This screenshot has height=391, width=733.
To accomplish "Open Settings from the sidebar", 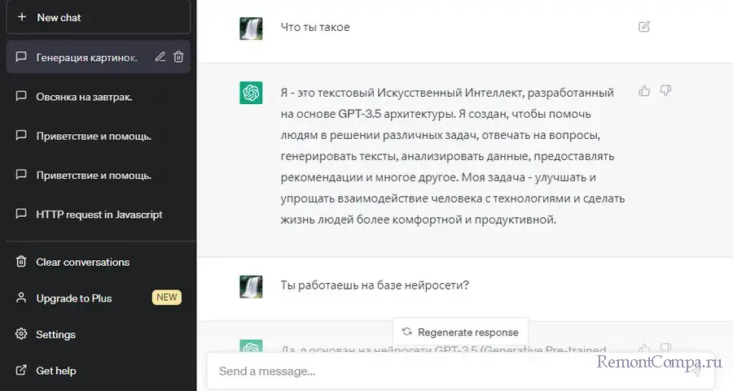I will (x=55, y=334).
